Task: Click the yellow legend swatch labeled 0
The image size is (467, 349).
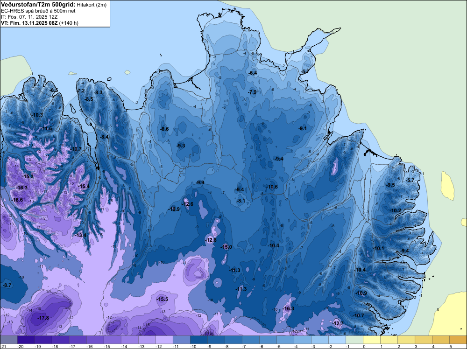Action: coord(372,340)
